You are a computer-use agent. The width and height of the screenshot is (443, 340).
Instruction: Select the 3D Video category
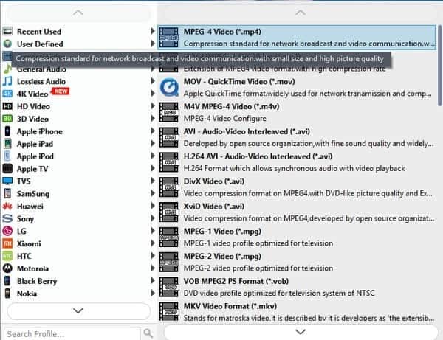(x=33, y=119)
